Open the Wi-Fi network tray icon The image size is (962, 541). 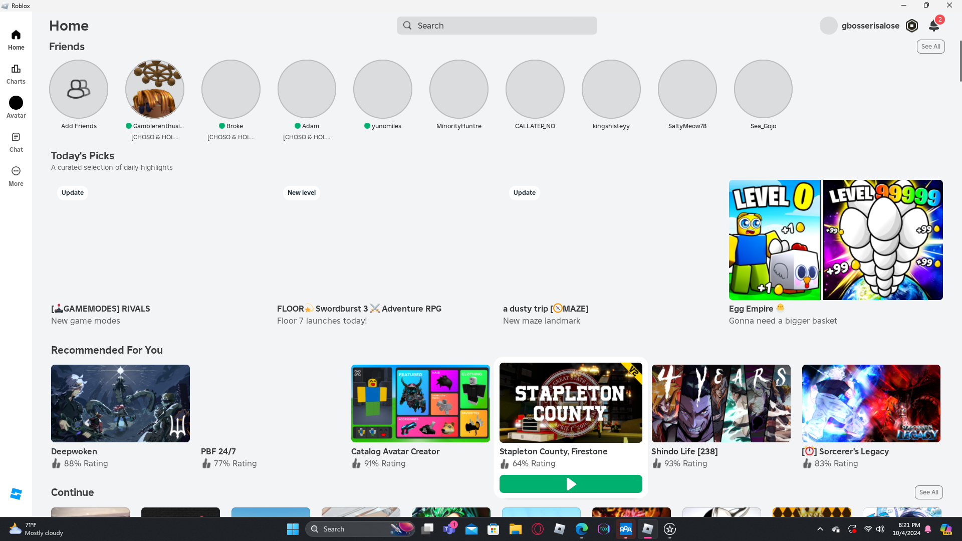[868, 529]
